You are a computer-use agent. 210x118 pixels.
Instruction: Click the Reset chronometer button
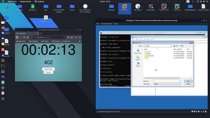coord(48,72)
